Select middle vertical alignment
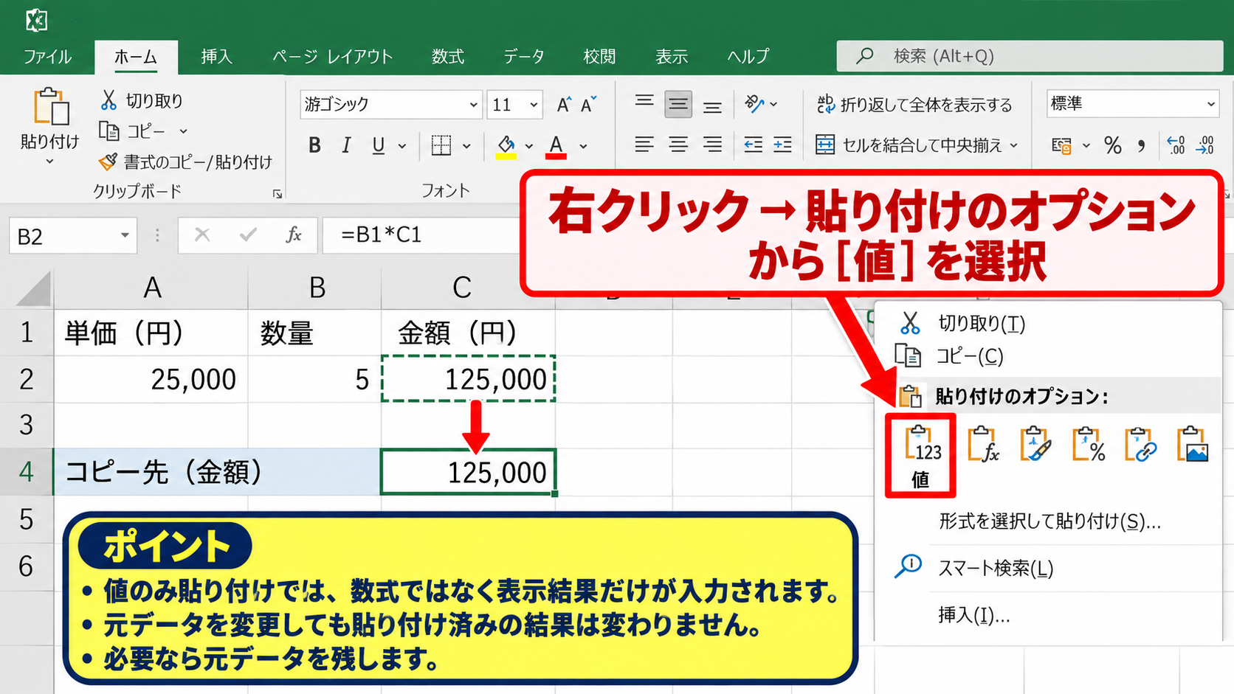Image resolution: width=1234 pixels, height=694 pixels. click(678, 105)
